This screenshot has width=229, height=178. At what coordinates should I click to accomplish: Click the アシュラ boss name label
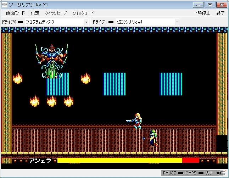coord(40,161)
